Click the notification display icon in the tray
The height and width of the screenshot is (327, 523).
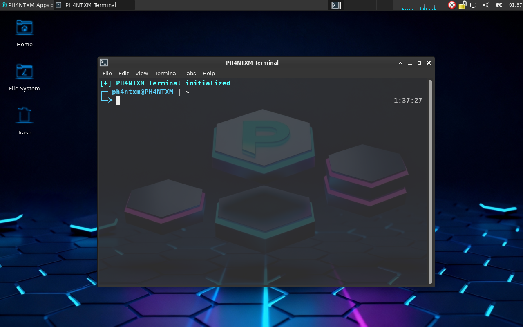point(473,5)
